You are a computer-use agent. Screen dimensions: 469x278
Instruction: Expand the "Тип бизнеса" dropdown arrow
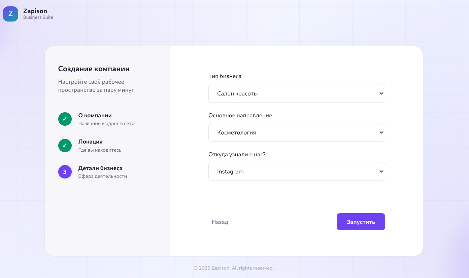(381, 93)
